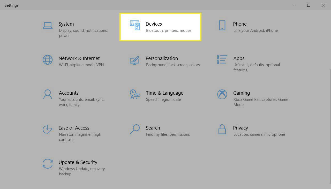331x189 pixels.
Task: Go to the Phone settings heading
Action: coord(240,24)
